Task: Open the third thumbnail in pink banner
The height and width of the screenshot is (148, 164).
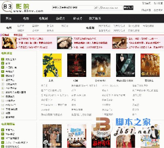Action: pyautogui.click(x=119, y=43)
